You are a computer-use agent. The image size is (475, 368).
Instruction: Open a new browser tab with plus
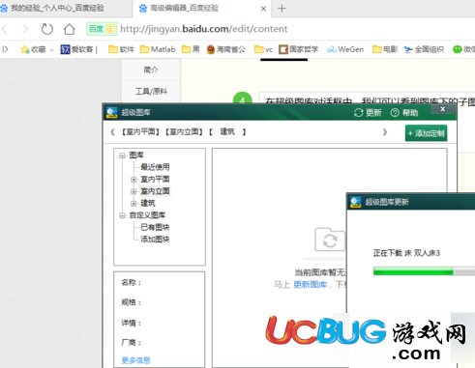282,9
